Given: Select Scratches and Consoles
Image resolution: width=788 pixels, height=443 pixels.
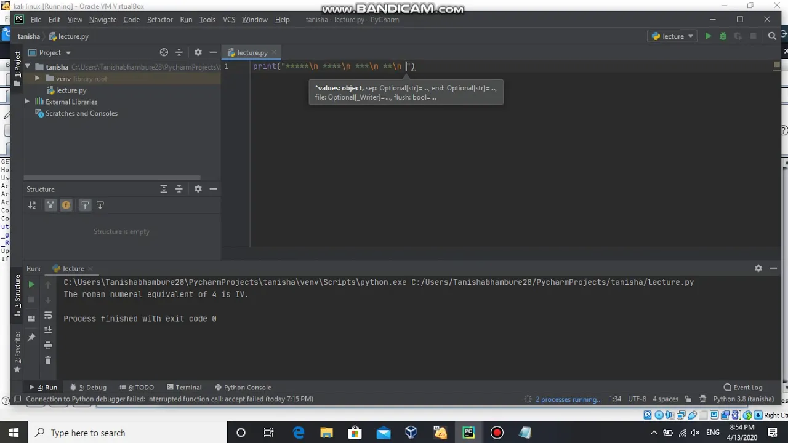Looking at the screenshot, I should (81, 113).
